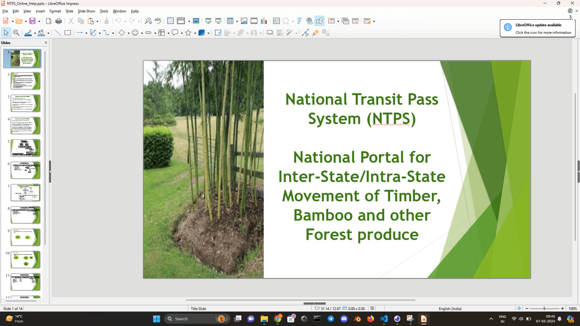Image resolution: width=580 pixels, height=326 pixels.
Task: Click the slide title text National Transit Pass
Action: pyautogui.click(x=362, y=99)
